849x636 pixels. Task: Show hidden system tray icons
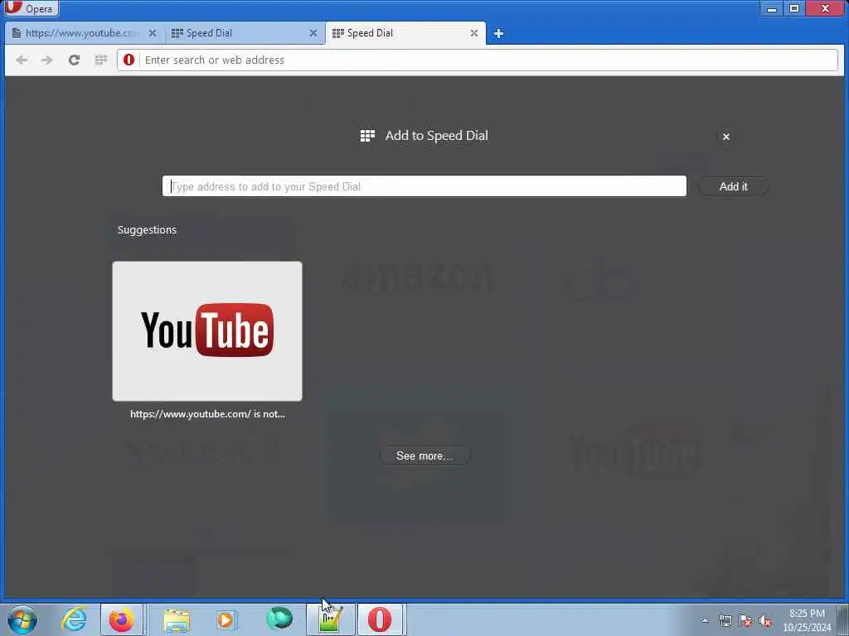tap(705, 620)
